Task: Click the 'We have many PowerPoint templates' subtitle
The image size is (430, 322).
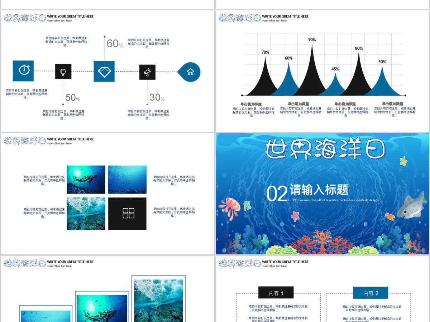Action: pyautogui.click(x=336, y=200)
